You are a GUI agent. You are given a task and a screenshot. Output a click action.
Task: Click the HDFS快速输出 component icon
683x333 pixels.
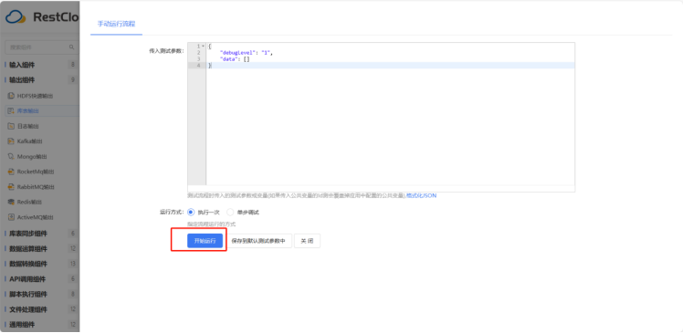coord(11,96)
